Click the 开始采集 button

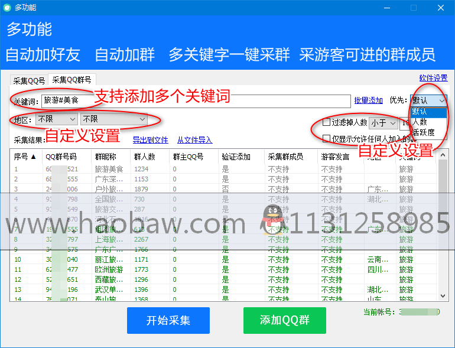coord(168,321)
